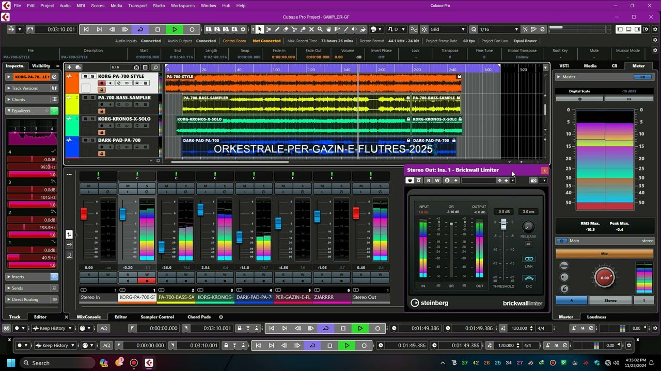Close the Brickwall Limiter plugin window

coord(544,170)
